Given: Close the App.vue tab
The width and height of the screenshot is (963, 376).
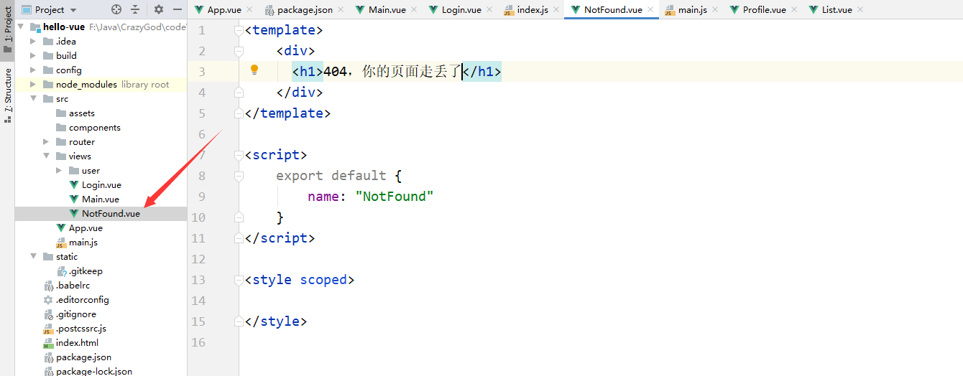Looking at the screenshot, I should 249,9.
